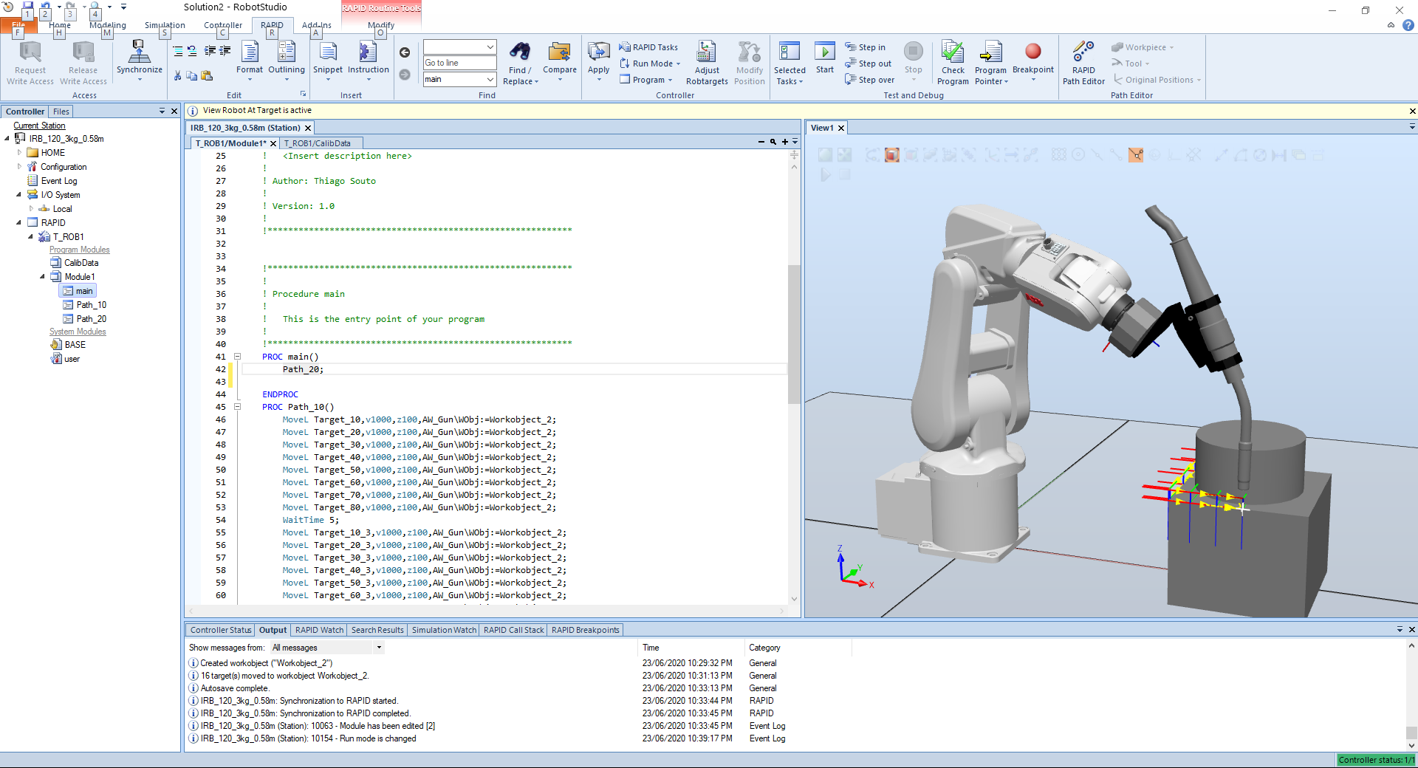
Task: Click in the Go to line field
Action: coord(459,63)
